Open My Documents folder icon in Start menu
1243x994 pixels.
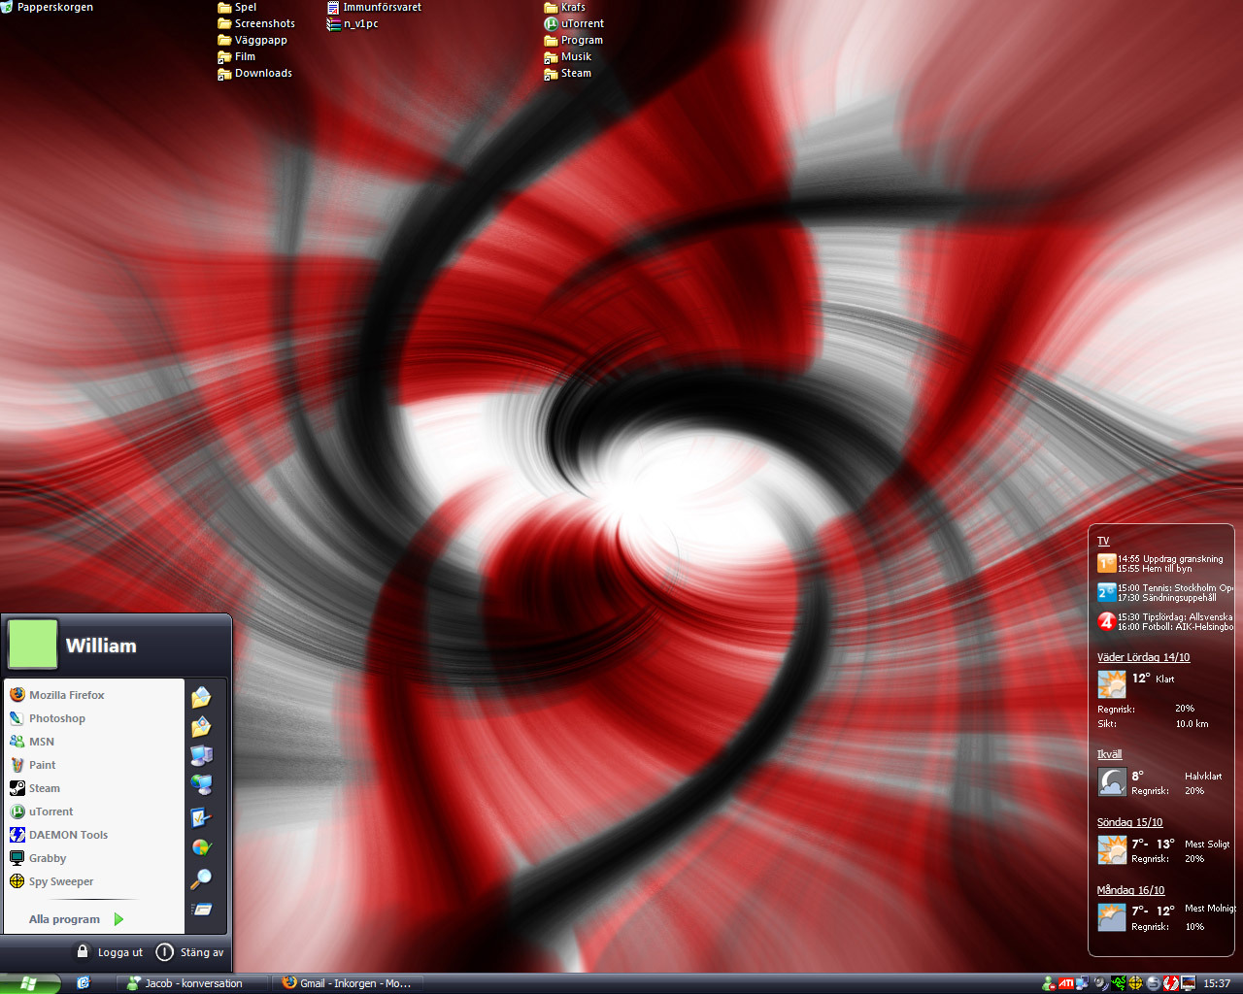click(201, 697)
